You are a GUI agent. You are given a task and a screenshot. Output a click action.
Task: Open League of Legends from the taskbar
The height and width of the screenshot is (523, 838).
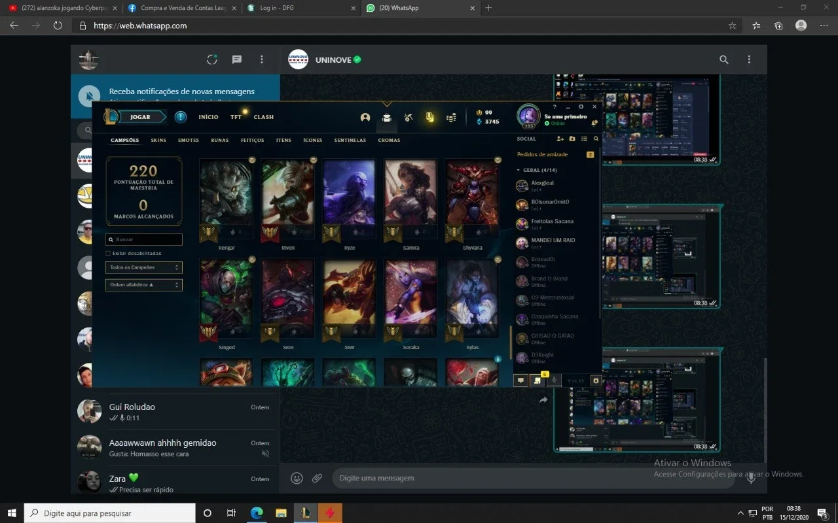[306, 513]
